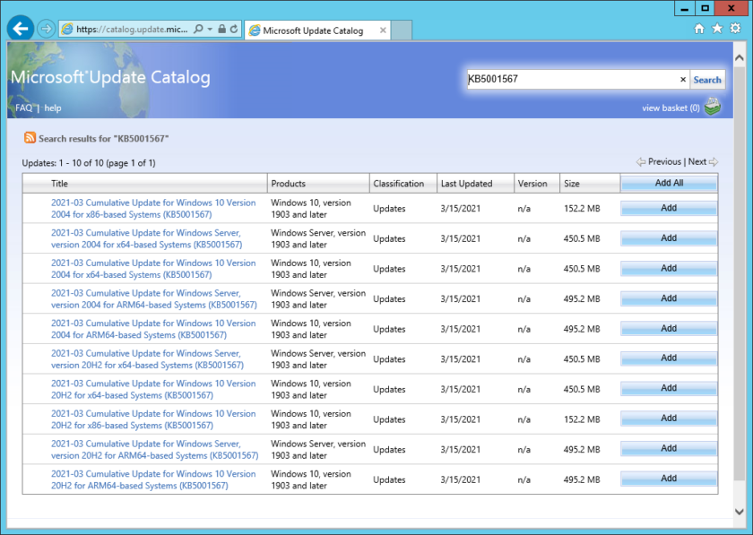Click the 'Search results for "KB5001567"' heading
The width and height of the screenshot is (753, 535).
tap(104, 139)
